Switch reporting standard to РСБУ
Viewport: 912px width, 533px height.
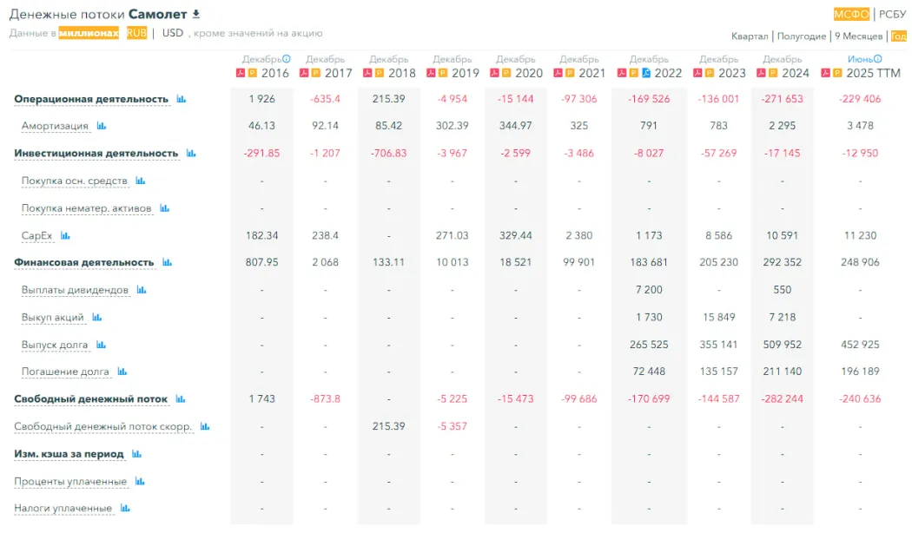point(892,14)
